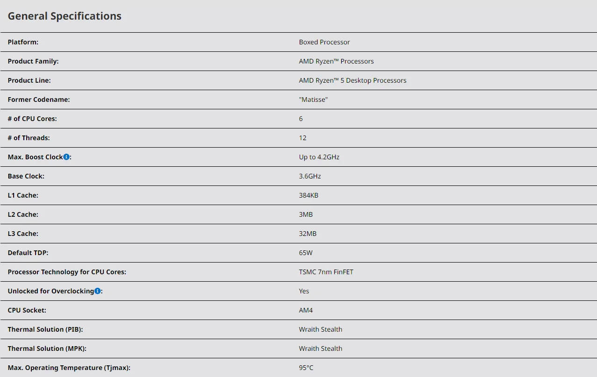Click the # of CPU Cores label

click(32, 119)
